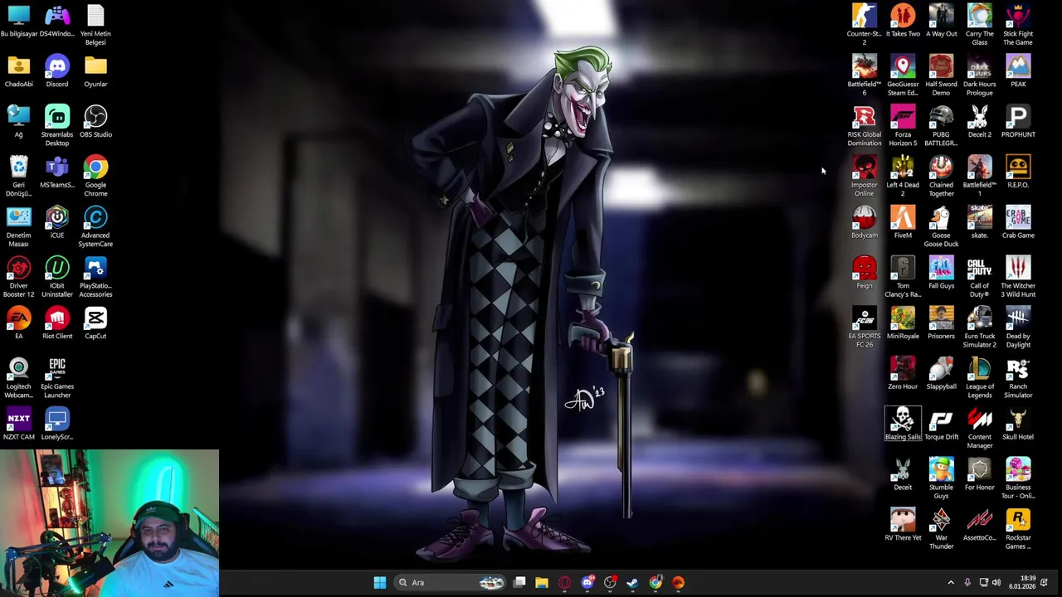
Task: Select the Driver Booster 12 icon
Action: pyautogui.click(x=18, y=277)
